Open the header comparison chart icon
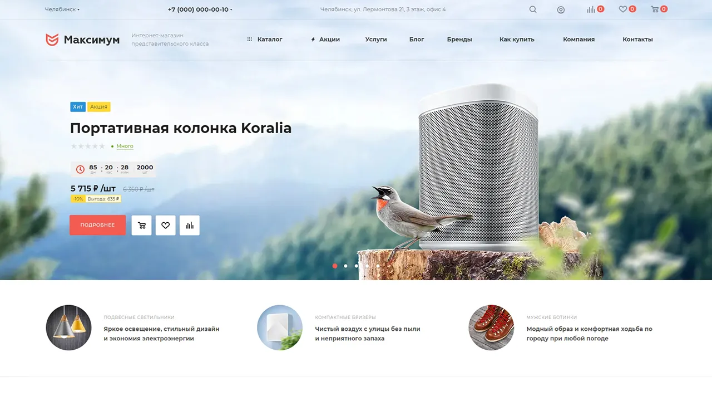Image resolution: width=712 pixels, height=401 pixels. coord(591,9)
